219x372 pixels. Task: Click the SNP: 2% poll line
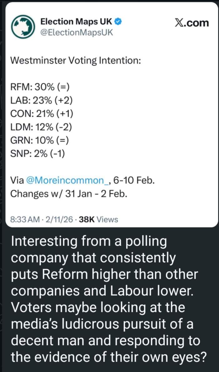38,154
